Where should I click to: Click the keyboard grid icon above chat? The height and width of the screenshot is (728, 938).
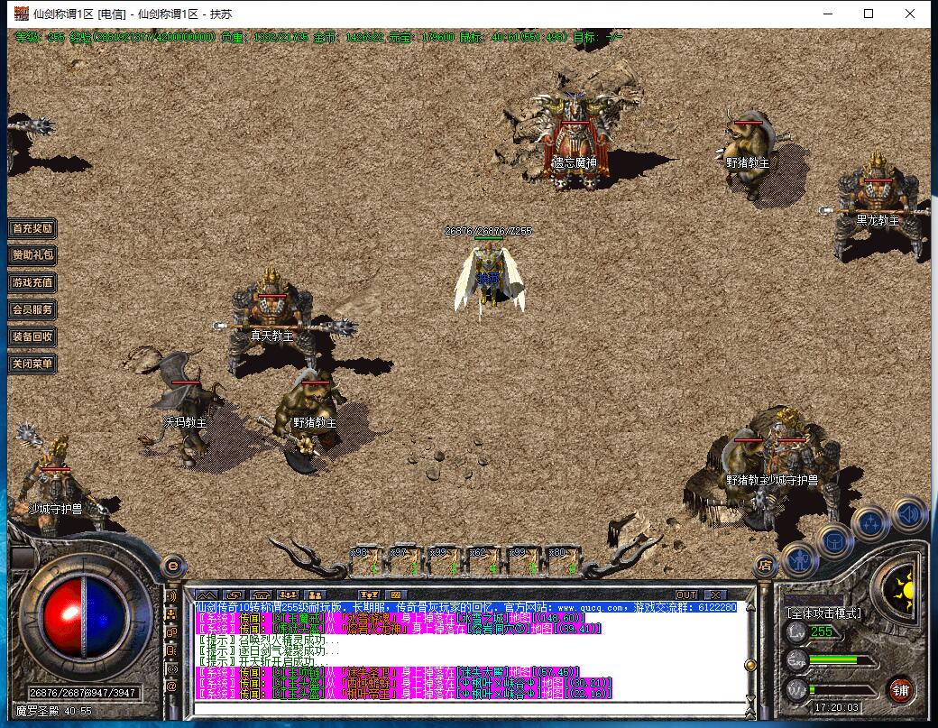[396, 594]
